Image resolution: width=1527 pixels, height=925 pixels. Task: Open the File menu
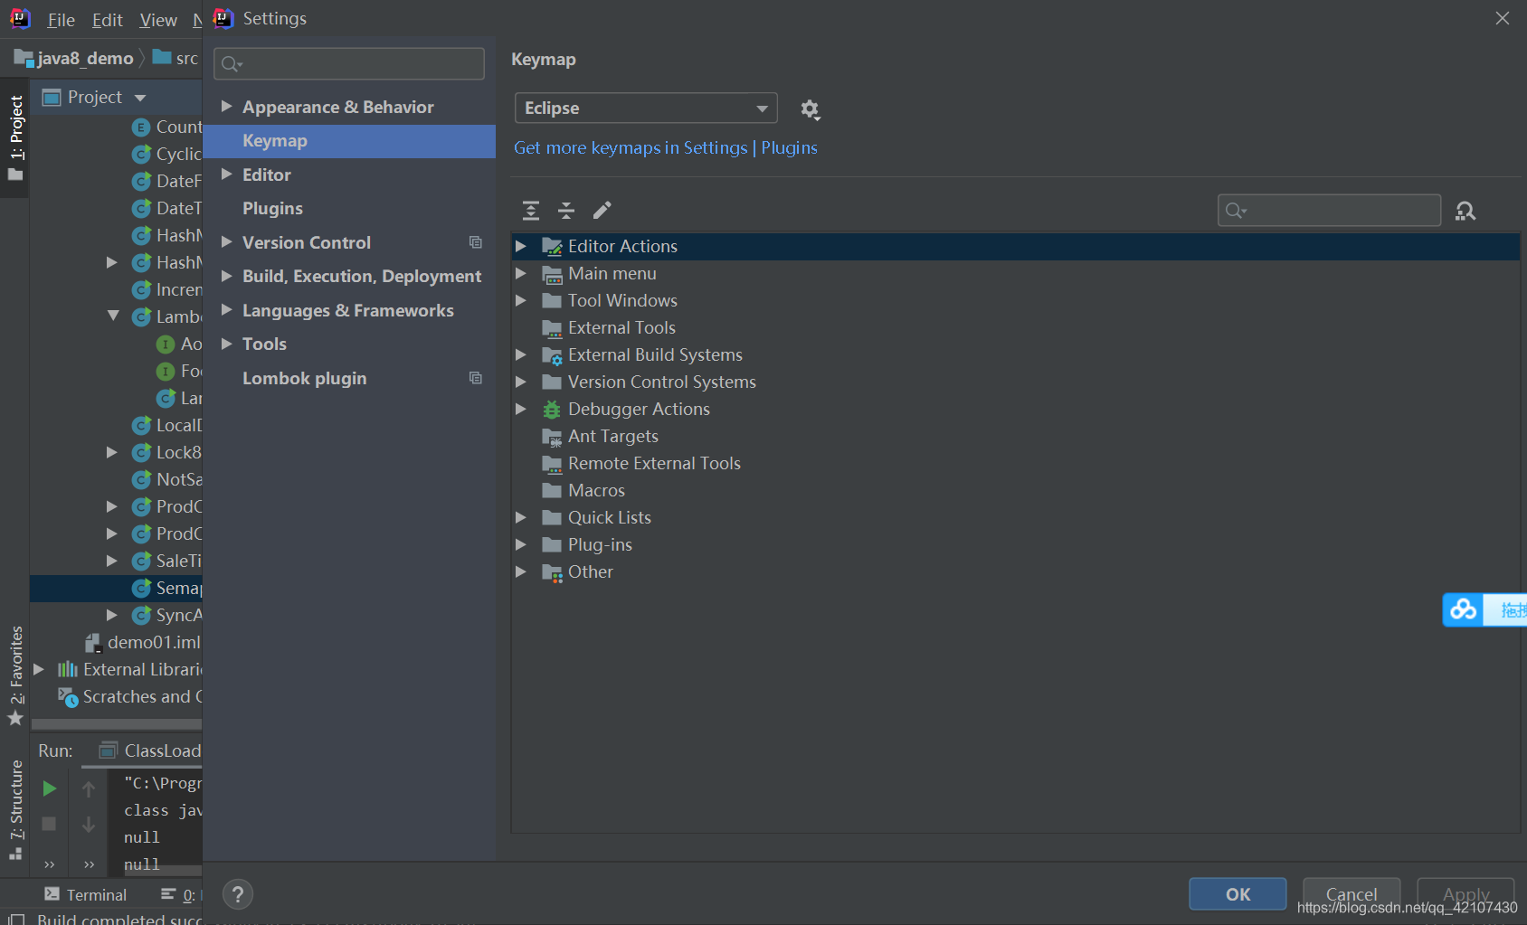point(61,20)
